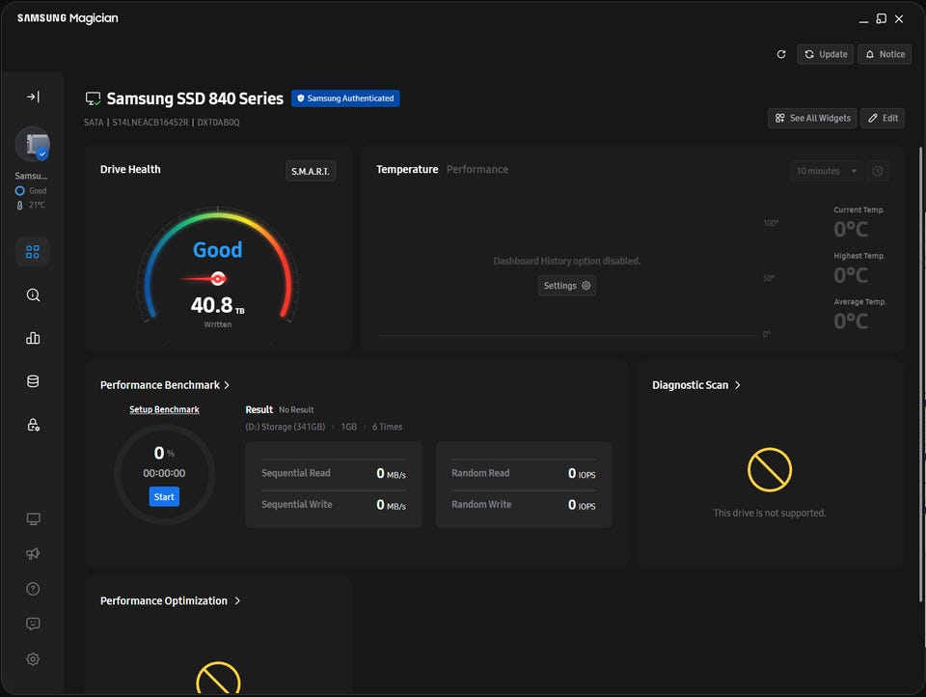Click the megaphone announcements icon
Screen dimensions: 926x697
(33, 554)
